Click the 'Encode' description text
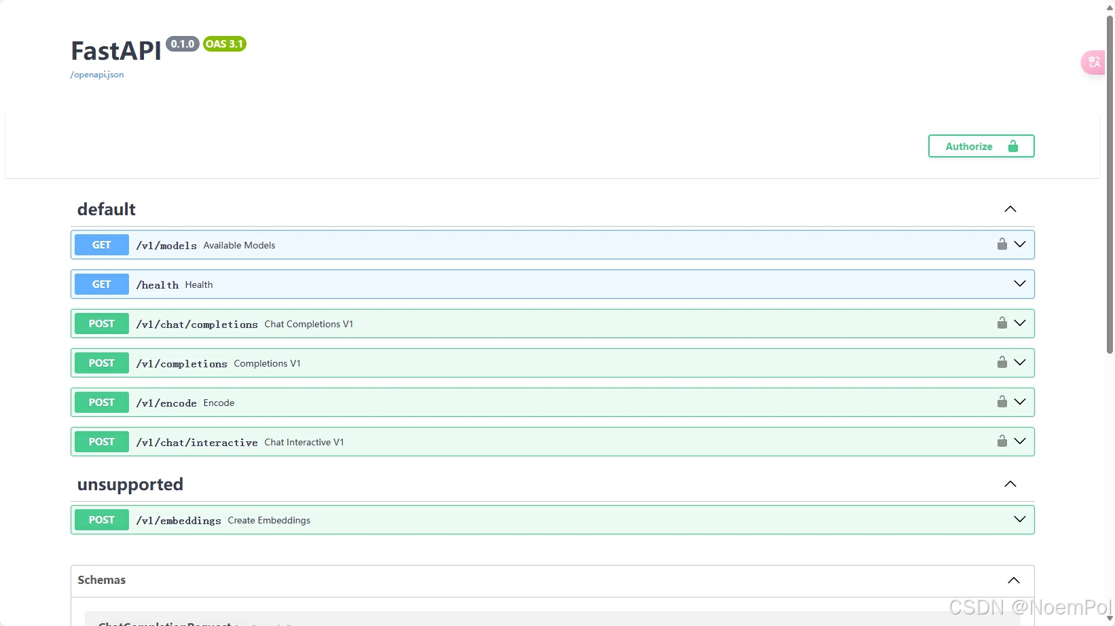Image resolution: width=1115 pixels, height=626 pixels. coord(219,403)
